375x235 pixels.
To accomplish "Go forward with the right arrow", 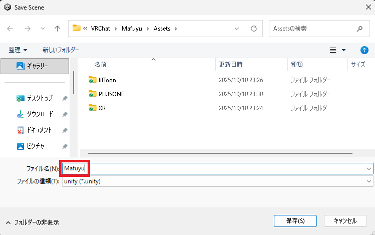I will (x=28, y=29).
